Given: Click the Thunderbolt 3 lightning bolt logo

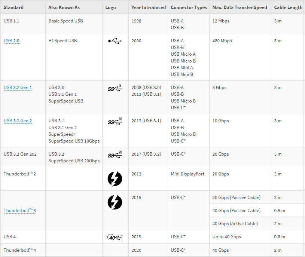Looking at the screenshot, I should pos(115,202).
